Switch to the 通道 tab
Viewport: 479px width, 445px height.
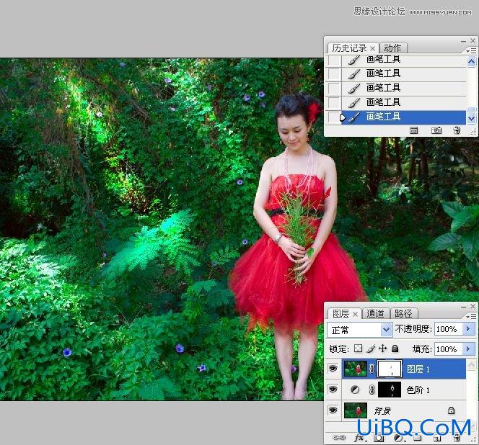point(375,313)
